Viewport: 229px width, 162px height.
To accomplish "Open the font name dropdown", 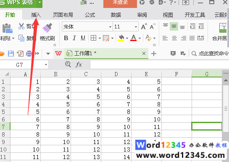I will 110,27.
